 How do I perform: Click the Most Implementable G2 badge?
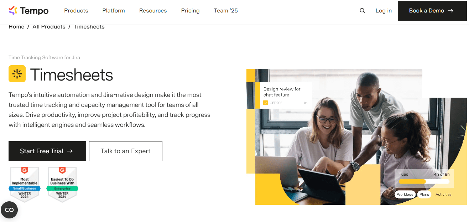pos(25,184)
